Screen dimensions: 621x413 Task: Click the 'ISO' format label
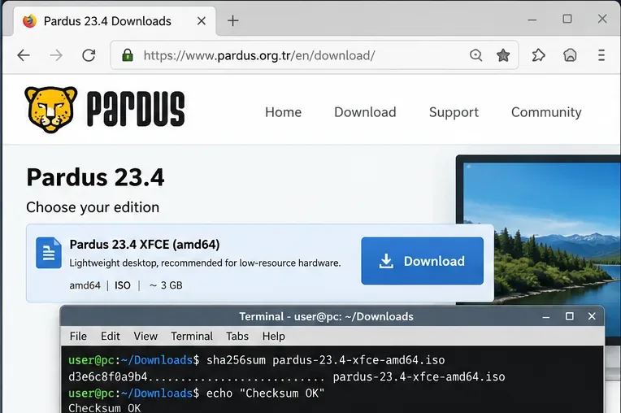(x=123, y=285)
